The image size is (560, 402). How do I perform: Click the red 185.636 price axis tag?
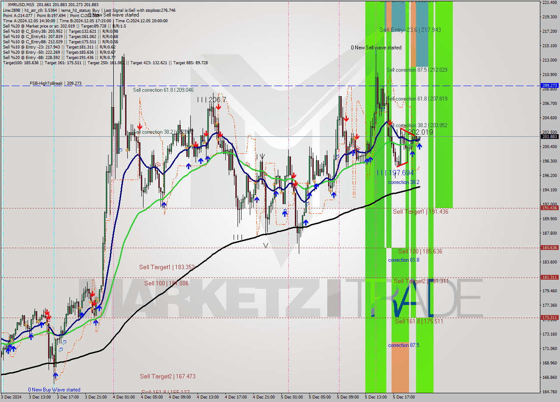[x=549, y=247]
